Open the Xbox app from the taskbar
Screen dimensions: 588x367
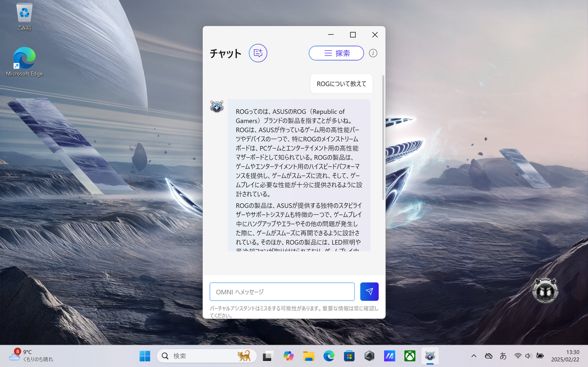tap(410, 356)
